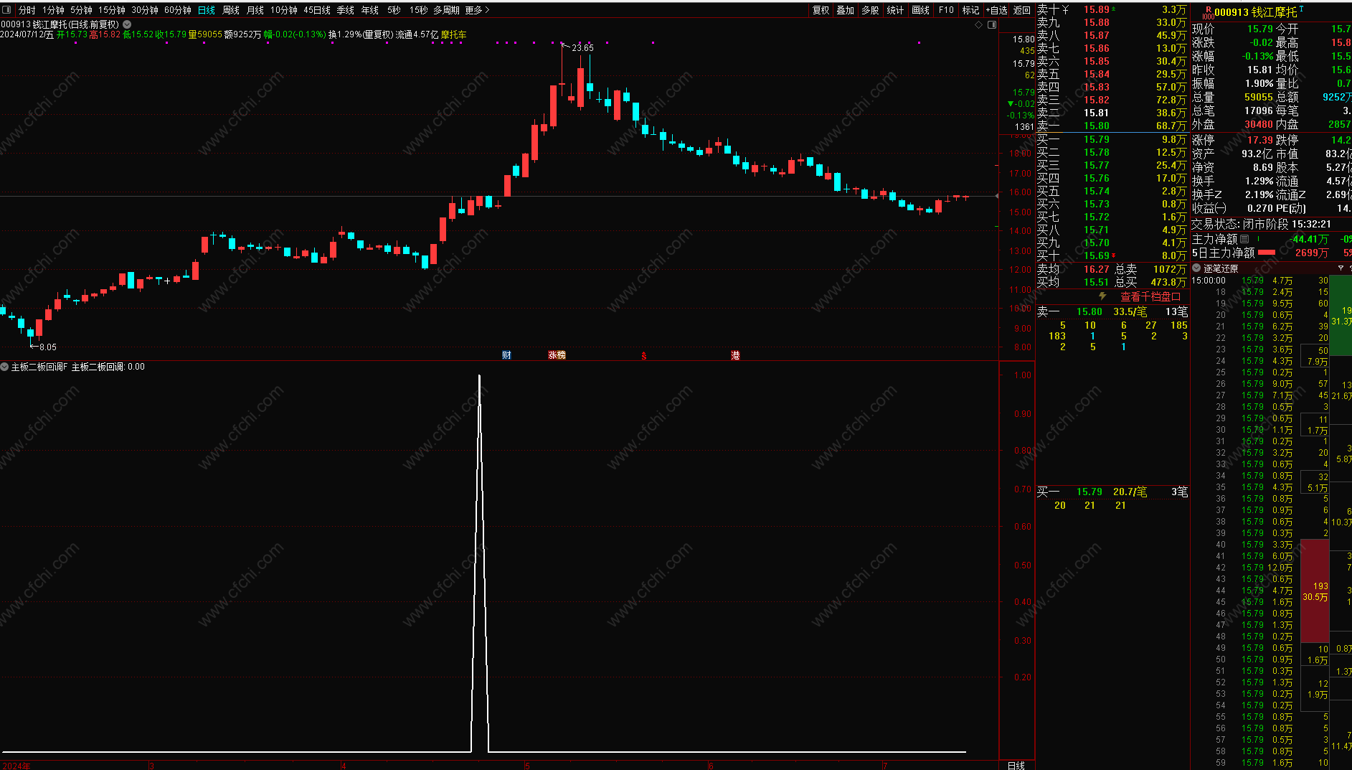This screenshot has width=1352, height=770.
Task: Click the T marker after 钱江摩托
Action: [1302, 10]
